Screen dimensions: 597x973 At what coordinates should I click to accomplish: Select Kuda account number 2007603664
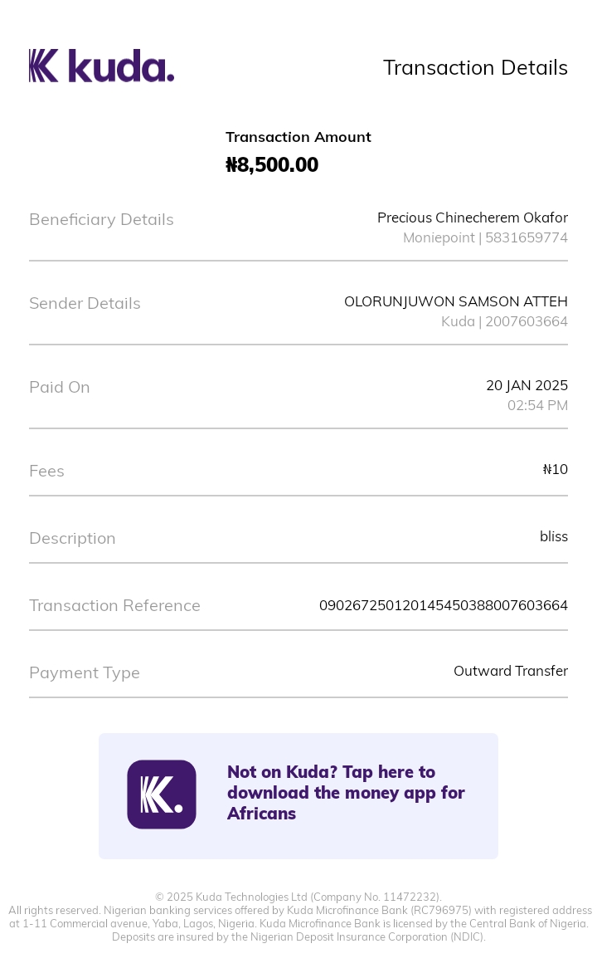point(527,321)
